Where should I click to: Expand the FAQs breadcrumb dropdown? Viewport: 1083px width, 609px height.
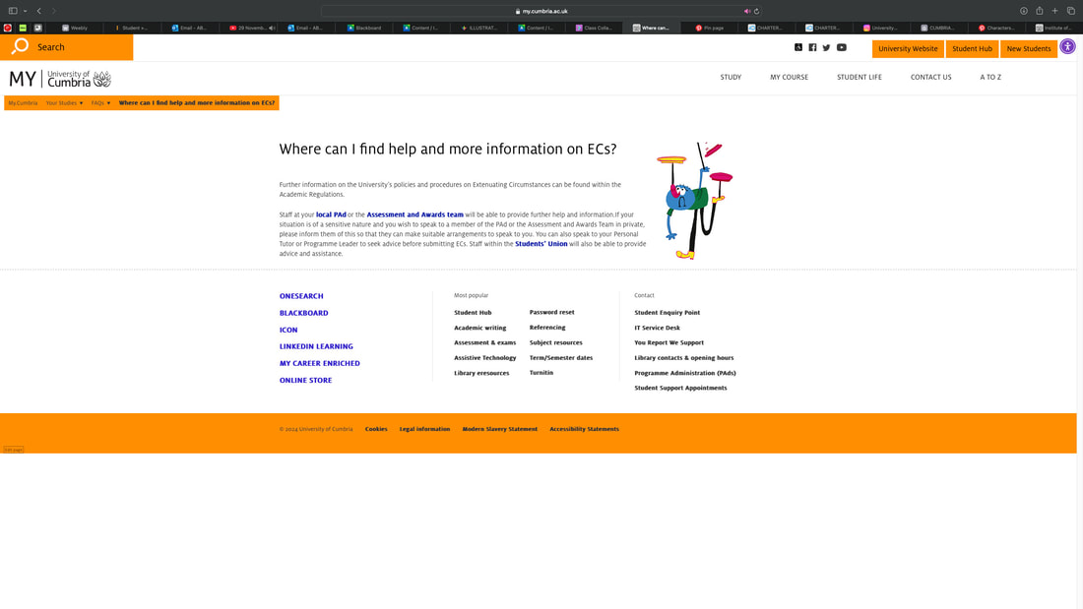[100, 103]
